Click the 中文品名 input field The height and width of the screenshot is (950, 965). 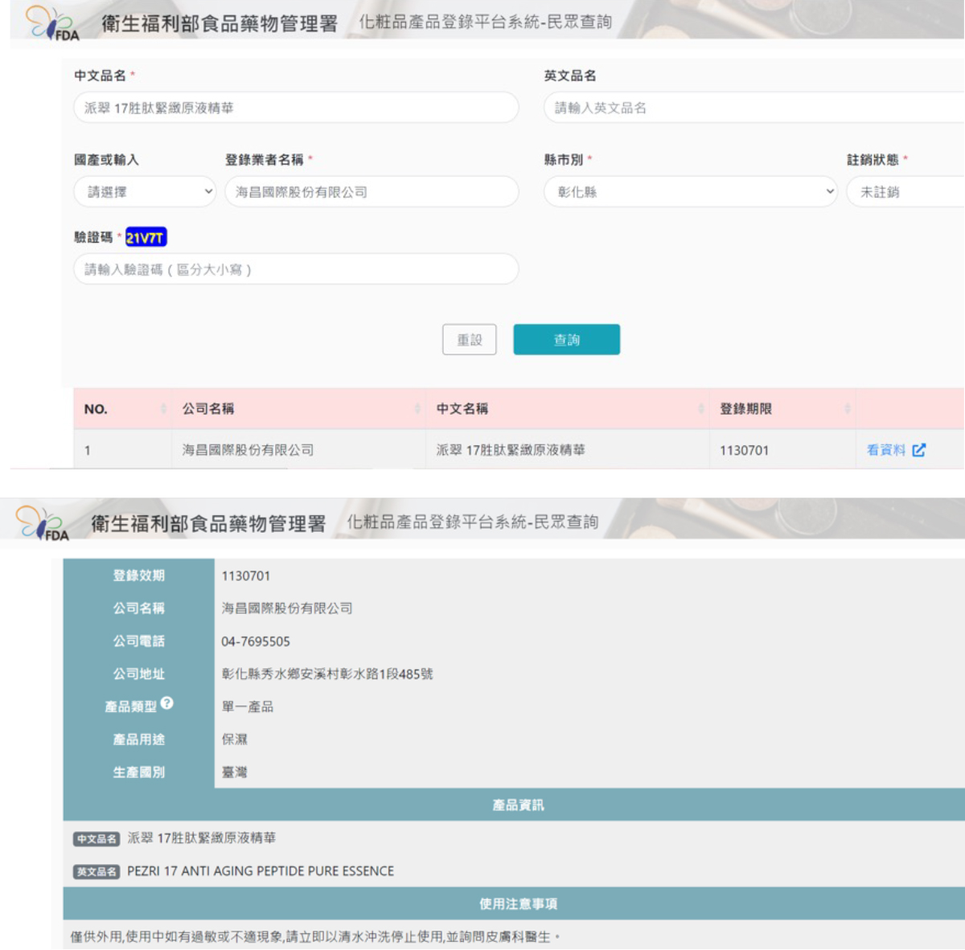[x=296, y=108]
